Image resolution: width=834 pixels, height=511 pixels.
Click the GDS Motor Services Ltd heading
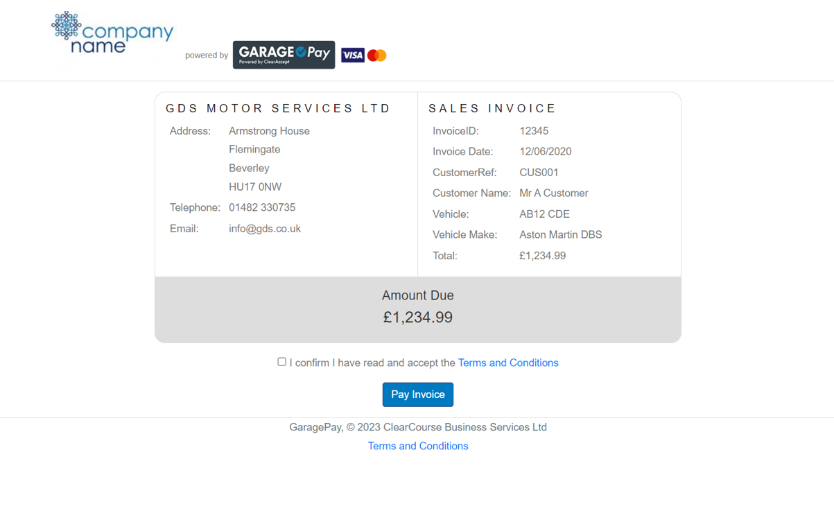pyautogui.click(x=278, y=109)
